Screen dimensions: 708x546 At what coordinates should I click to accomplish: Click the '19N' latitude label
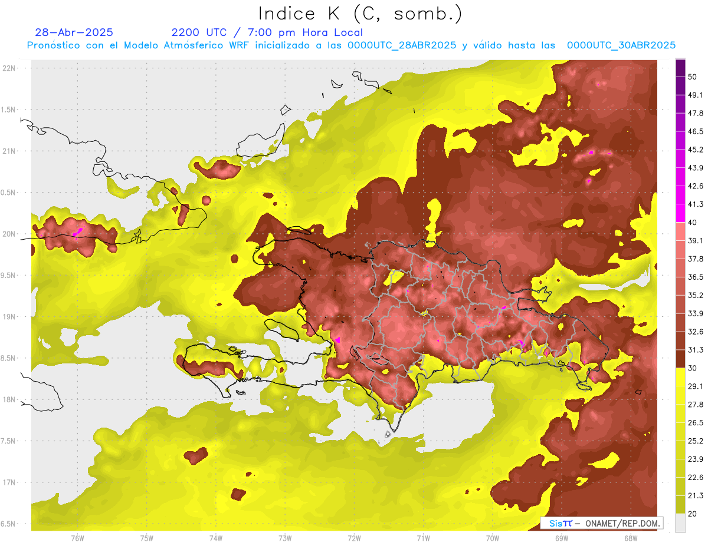[10, 316]
